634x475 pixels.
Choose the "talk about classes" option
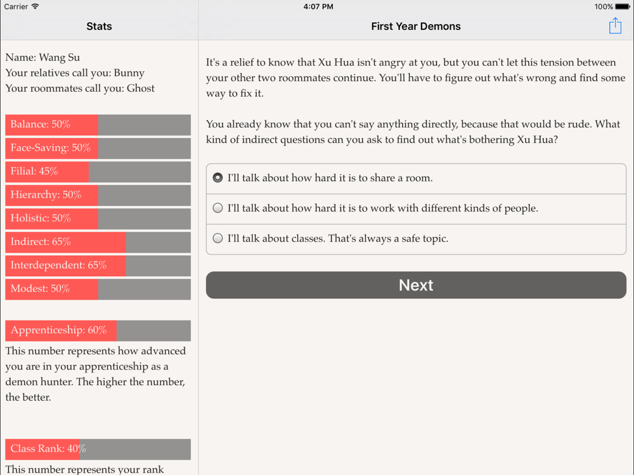pos(218,239)
